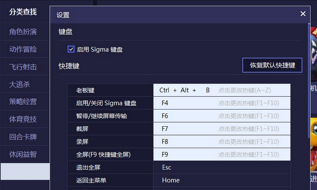The height and width of the screenshot is (190, 317).
Task: Click the settings dialog vertical scrollbar
Action: [309, 81]
